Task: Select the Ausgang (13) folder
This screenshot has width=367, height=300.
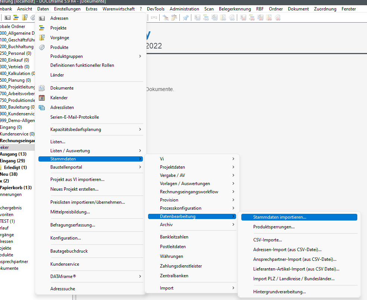Action: point(13,154)
